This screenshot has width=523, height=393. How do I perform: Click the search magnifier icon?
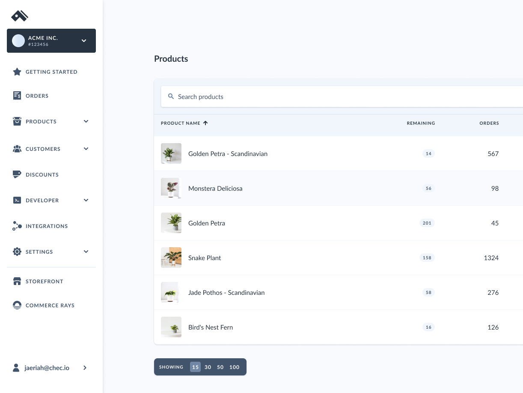171,96
